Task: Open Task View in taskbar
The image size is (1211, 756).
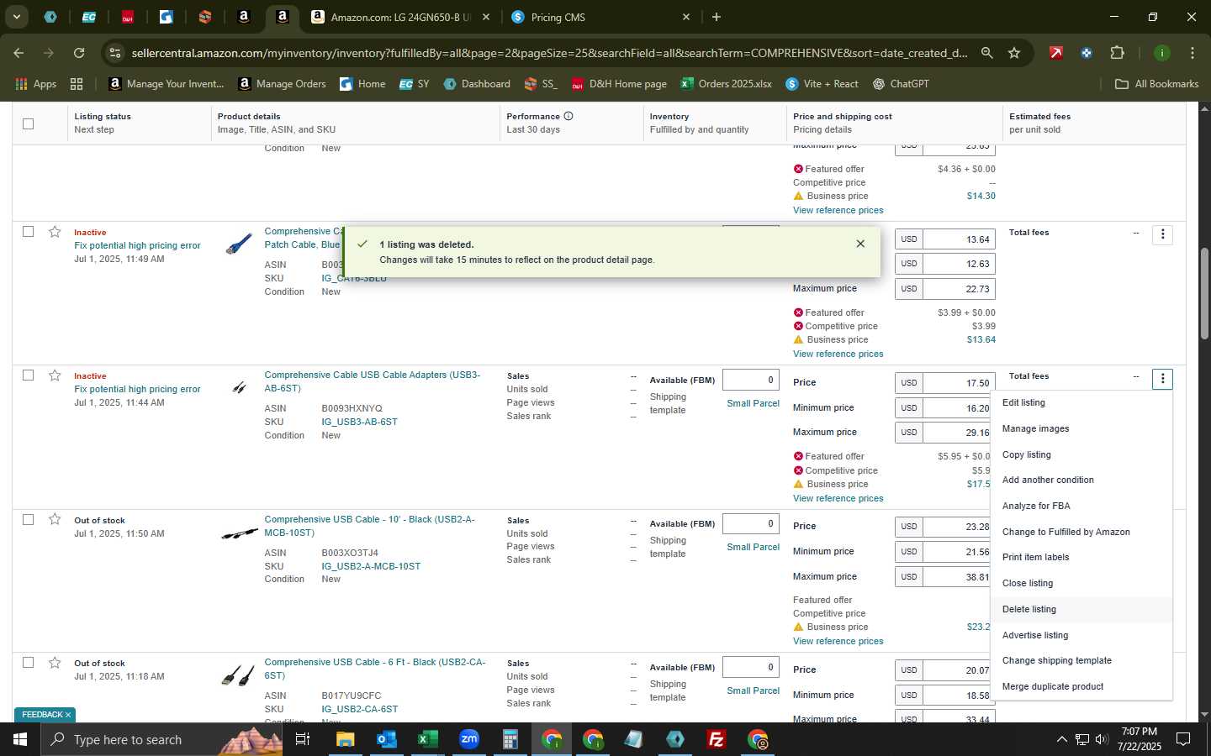Action: [x=303, y=739]
